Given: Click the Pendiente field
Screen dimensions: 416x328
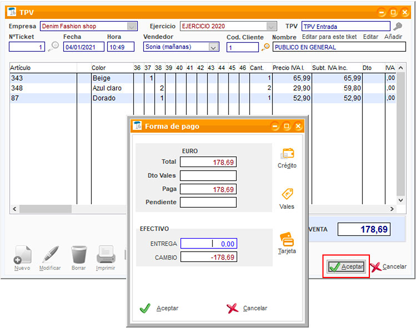Looking at the screenshot, I should [x=208, y=203].
